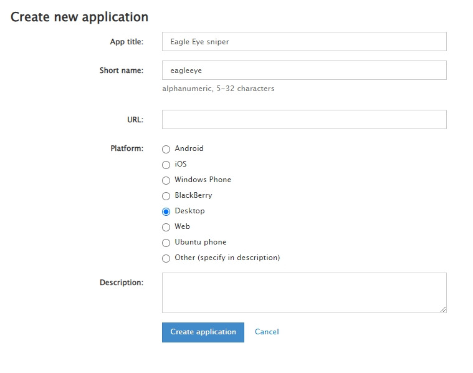Screen dimensions: 473x373
Task: Click the empty URL field
Action: point(304,120)
